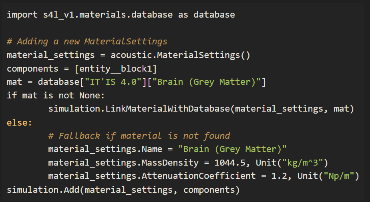
Task: Click the LinkMaterialWithDatabase method name
Action: (168, 109)
